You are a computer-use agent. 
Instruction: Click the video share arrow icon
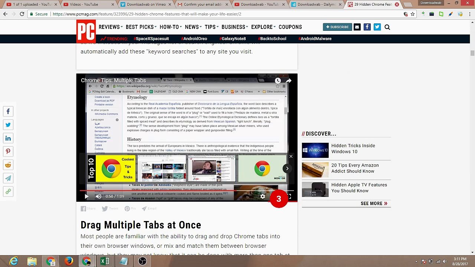pyautogui.click(x=289, y=80)
